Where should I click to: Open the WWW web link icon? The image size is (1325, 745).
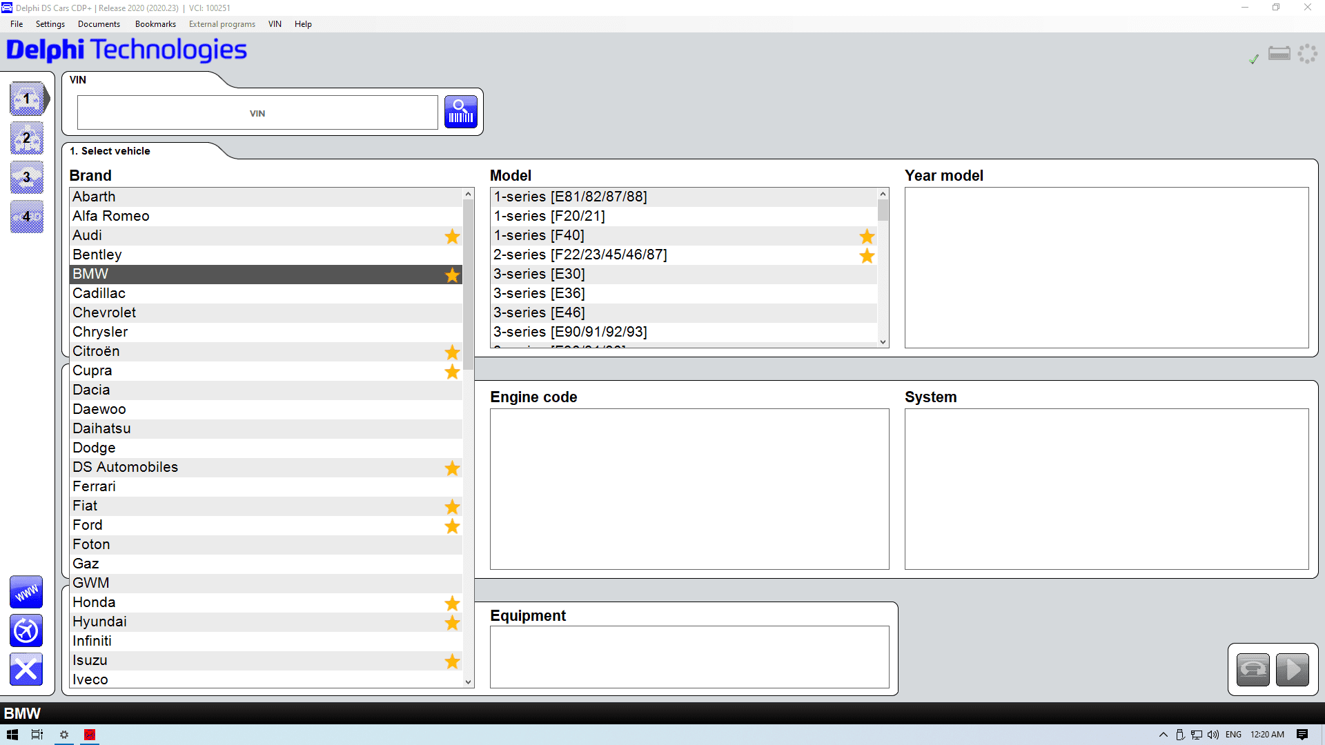[26, 592]
